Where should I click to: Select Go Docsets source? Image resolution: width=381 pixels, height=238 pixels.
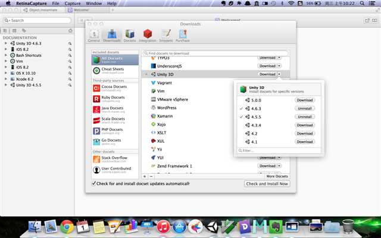[115, 142]
